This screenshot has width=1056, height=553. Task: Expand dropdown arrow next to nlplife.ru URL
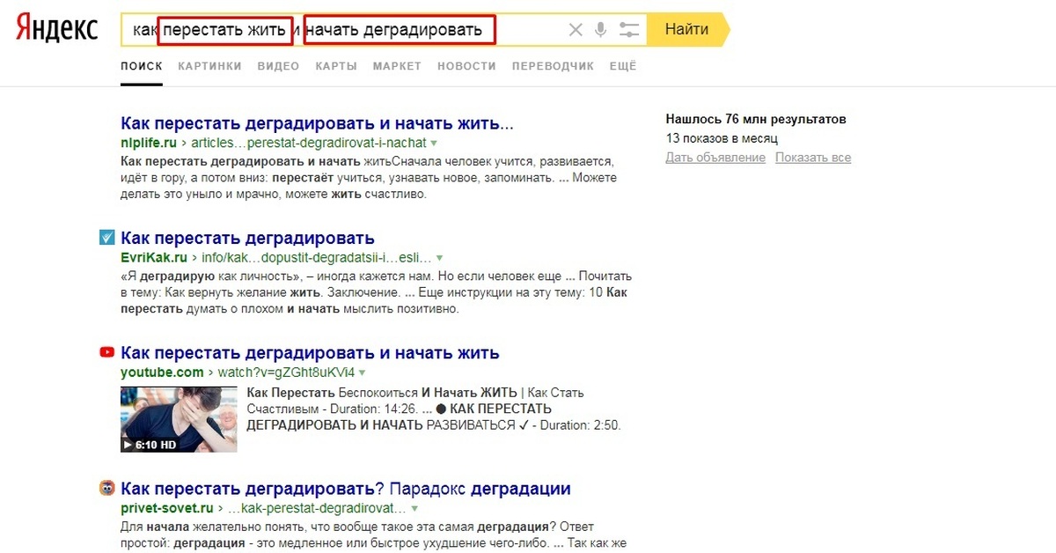tap(435, 143)
